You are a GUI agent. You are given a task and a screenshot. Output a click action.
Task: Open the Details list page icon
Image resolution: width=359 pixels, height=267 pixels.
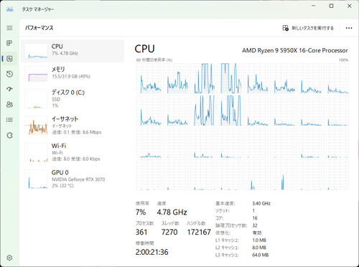click(x=9, y=120)
